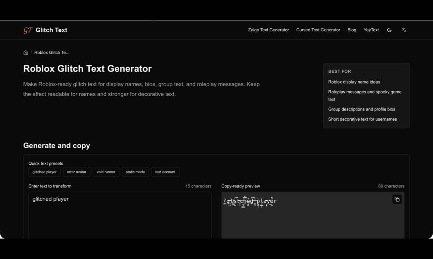
Task: Click the 15 characters counter
Action: point(198,186)
